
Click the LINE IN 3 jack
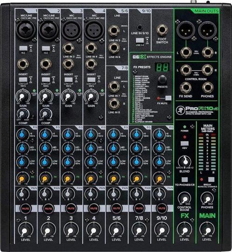click(69, 48)
